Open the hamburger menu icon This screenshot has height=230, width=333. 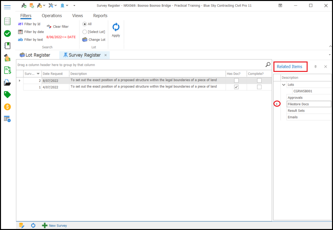[x=7, y=7]
